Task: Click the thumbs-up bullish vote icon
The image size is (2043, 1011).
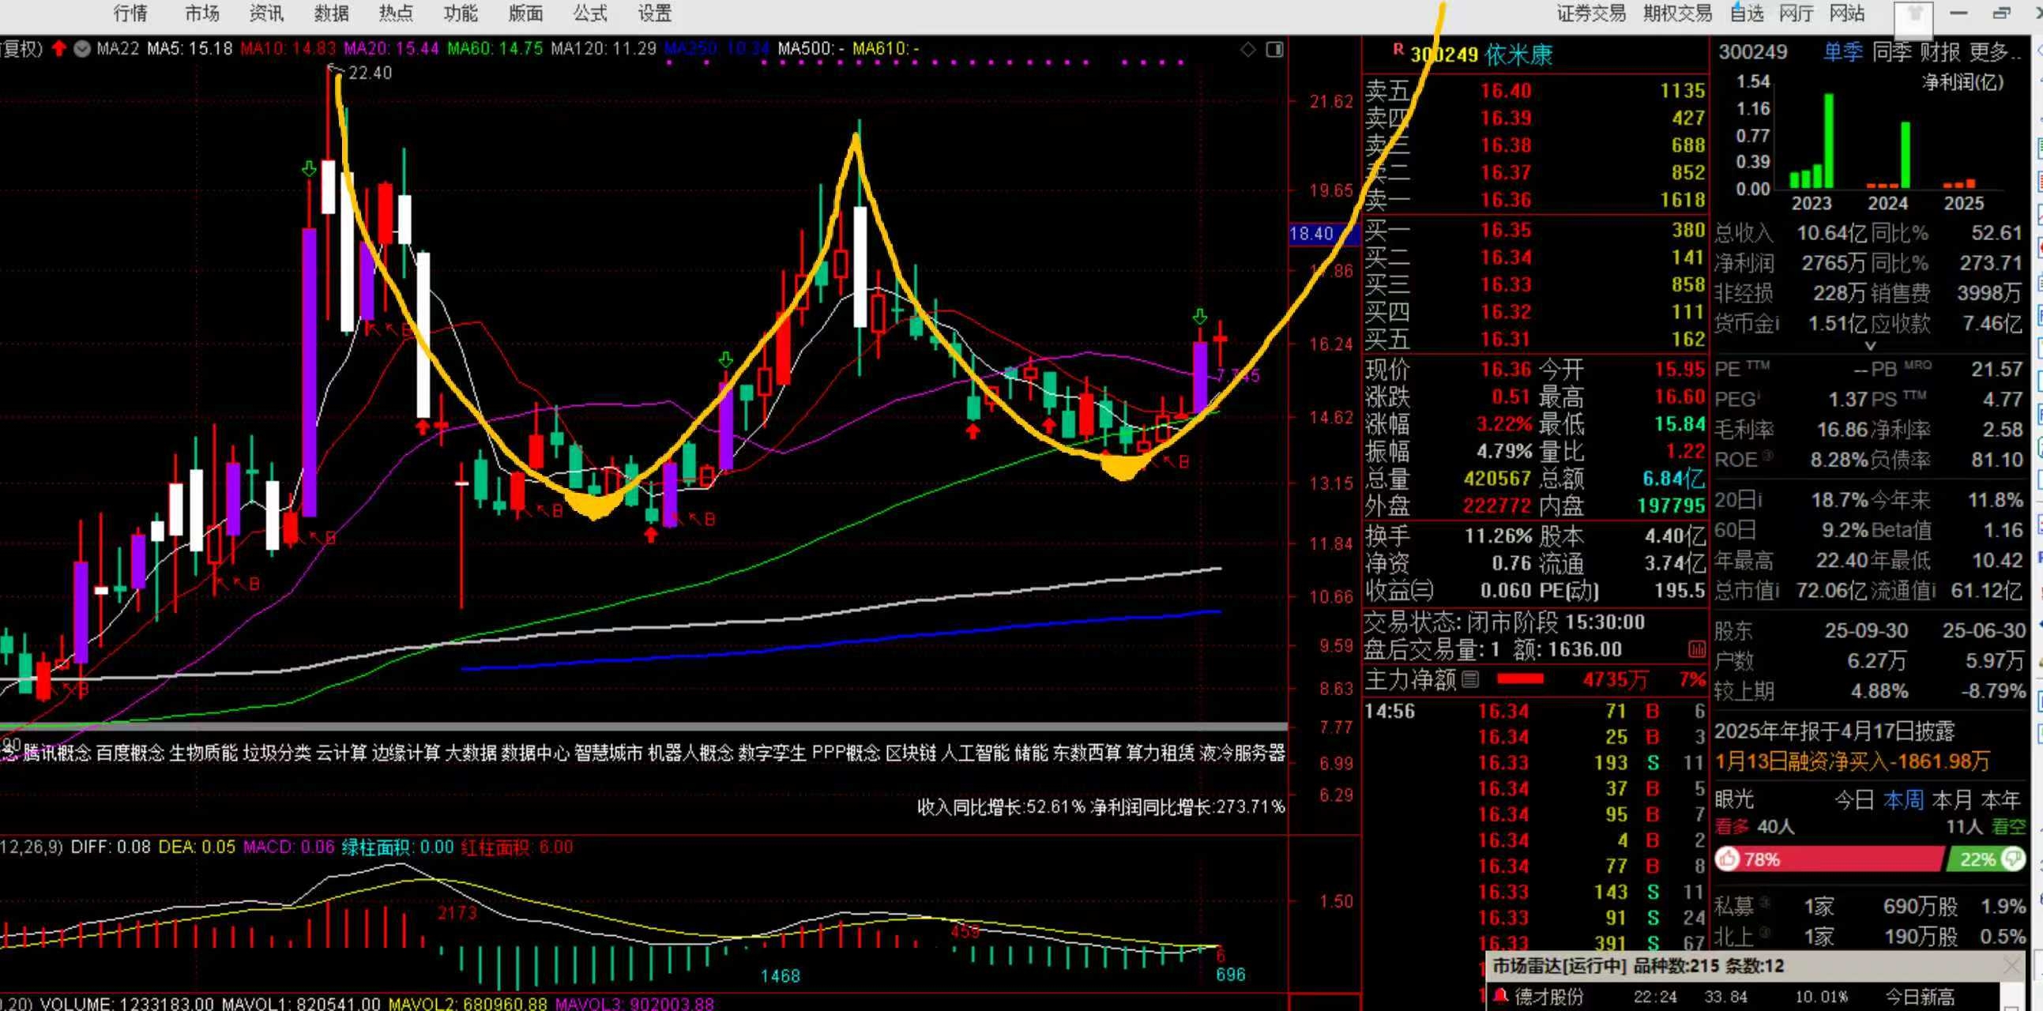Action: tap(1728, 859)
